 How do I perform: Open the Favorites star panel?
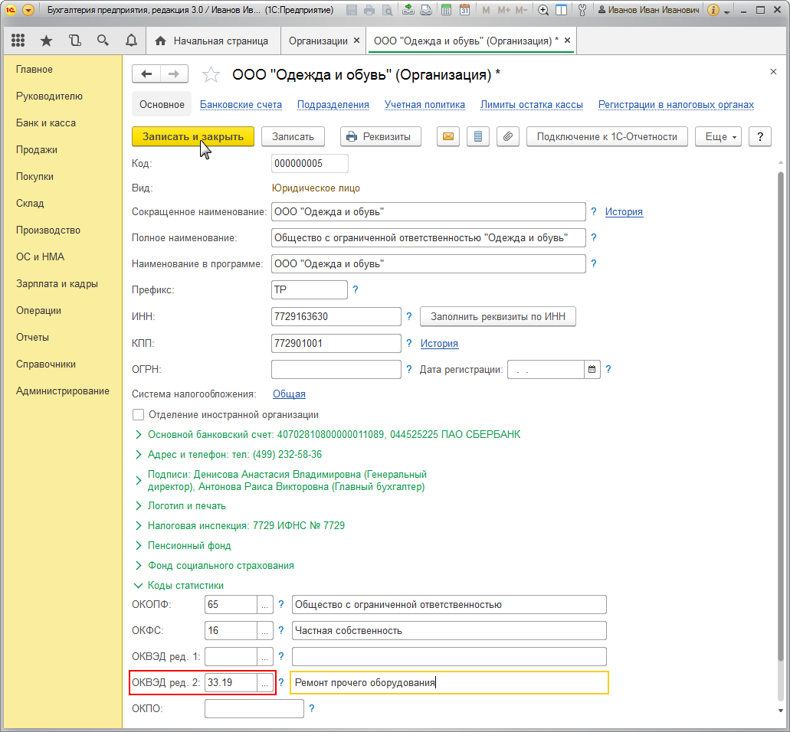[46, 41]
